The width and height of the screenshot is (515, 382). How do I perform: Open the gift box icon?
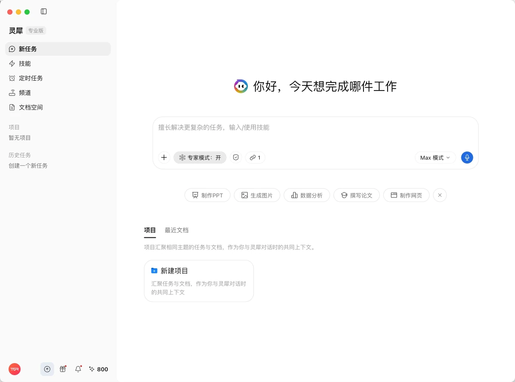[63, 369]
